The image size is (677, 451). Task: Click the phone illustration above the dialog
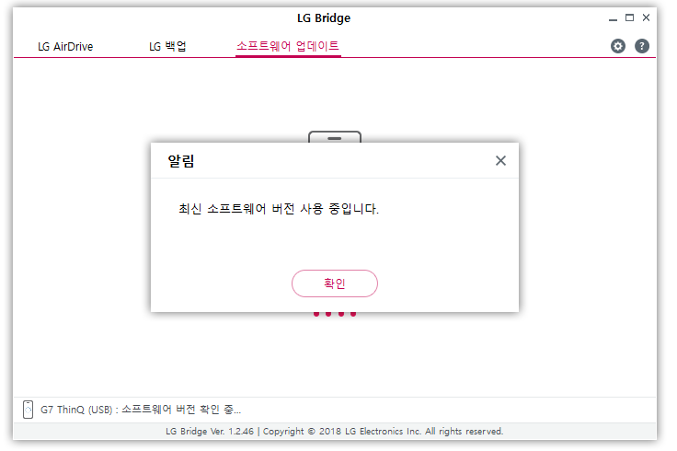pos(335,137)
